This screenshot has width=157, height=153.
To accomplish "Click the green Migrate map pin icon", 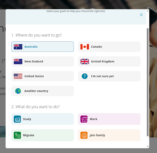I will tap(17, 135).
